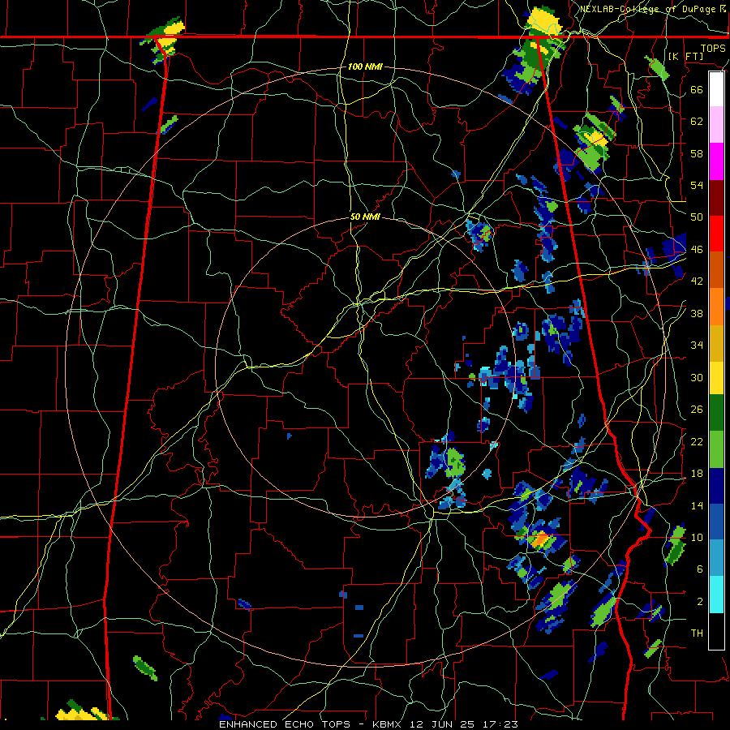730x730 pixels.
Task: Click the white swatch in the tops legend
Action: click(716, 89)
